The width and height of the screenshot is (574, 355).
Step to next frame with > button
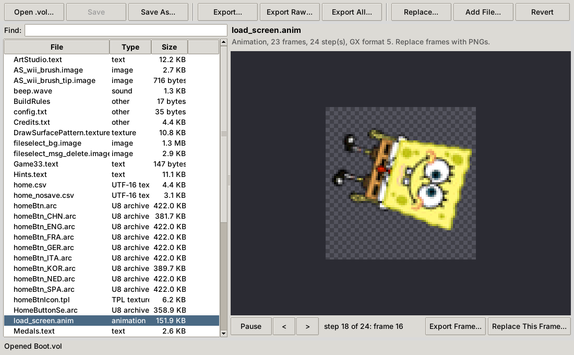coord(307,326)
